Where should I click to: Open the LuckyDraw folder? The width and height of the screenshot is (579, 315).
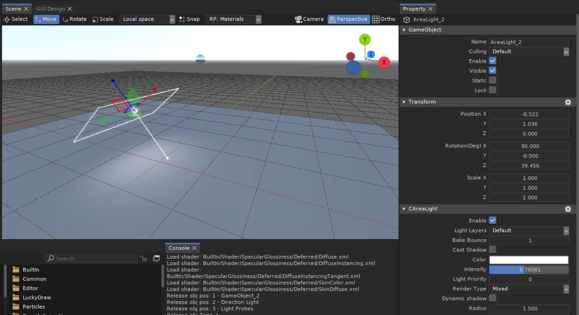click(x=32, y=298)
